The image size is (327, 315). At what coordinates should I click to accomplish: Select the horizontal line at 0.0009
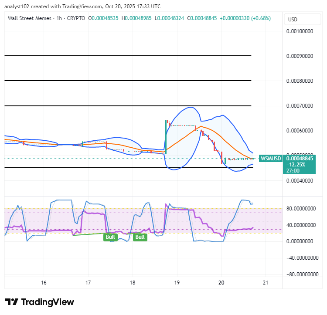coord(128,56)
